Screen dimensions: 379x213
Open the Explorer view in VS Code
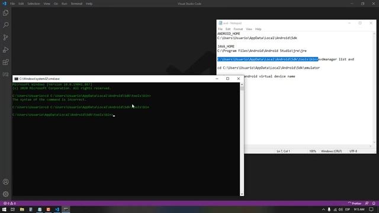pos(5,13)
